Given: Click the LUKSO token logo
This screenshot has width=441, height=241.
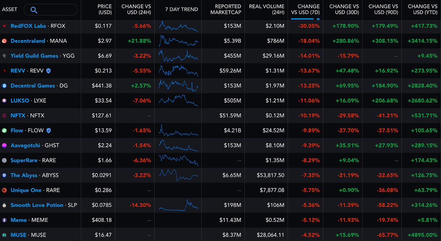Looking at the screenshot, I should point(4,100).
